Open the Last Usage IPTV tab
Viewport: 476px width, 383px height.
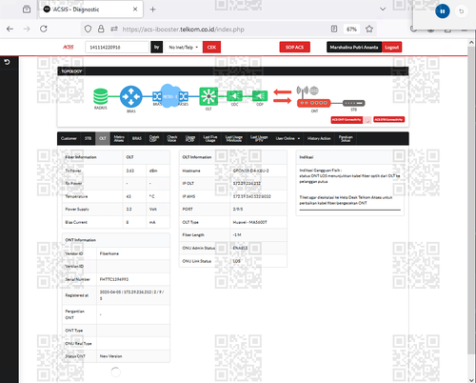(259, 138)
